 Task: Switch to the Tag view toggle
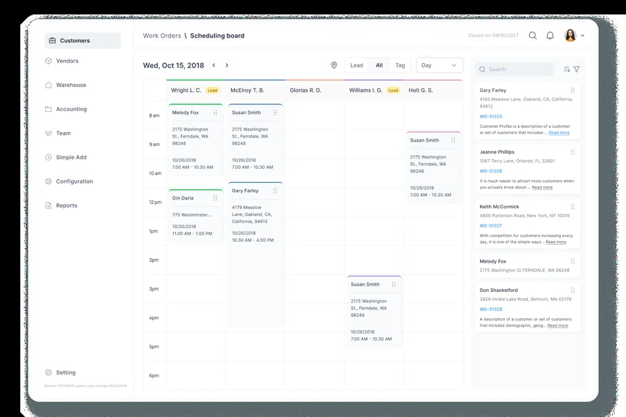tap(400, 65)
